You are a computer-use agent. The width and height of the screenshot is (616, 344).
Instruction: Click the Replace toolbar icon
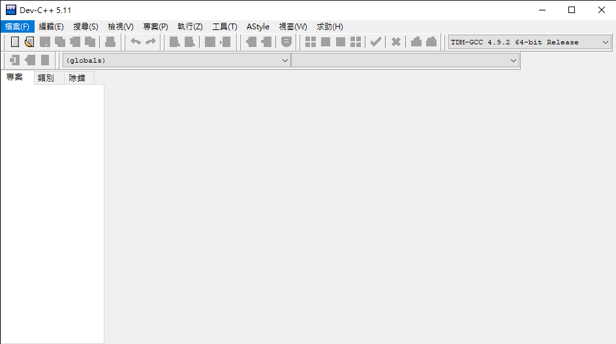189,42
